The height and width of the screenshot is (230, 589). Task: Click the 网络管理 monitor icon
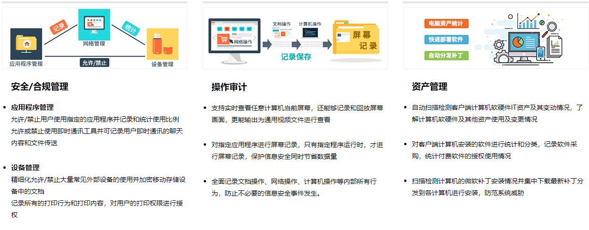point(94,24)
